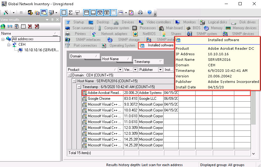Screen dimensions: 261x167
Task: Toggle the text lines layout button
Action: click(x=107, y=13)
